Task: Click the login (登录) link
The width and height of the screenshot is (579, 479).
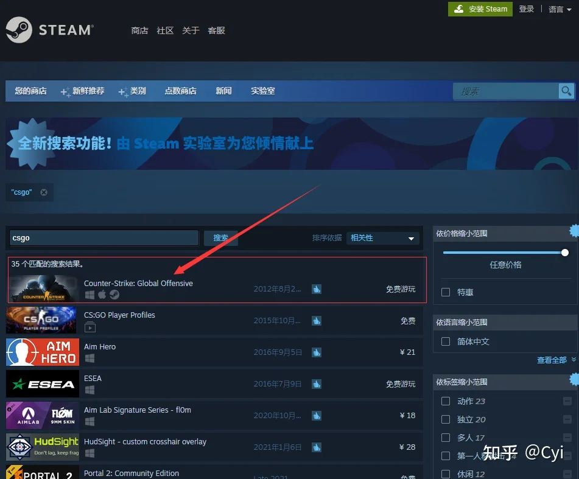Action: [x=527, y=9]
